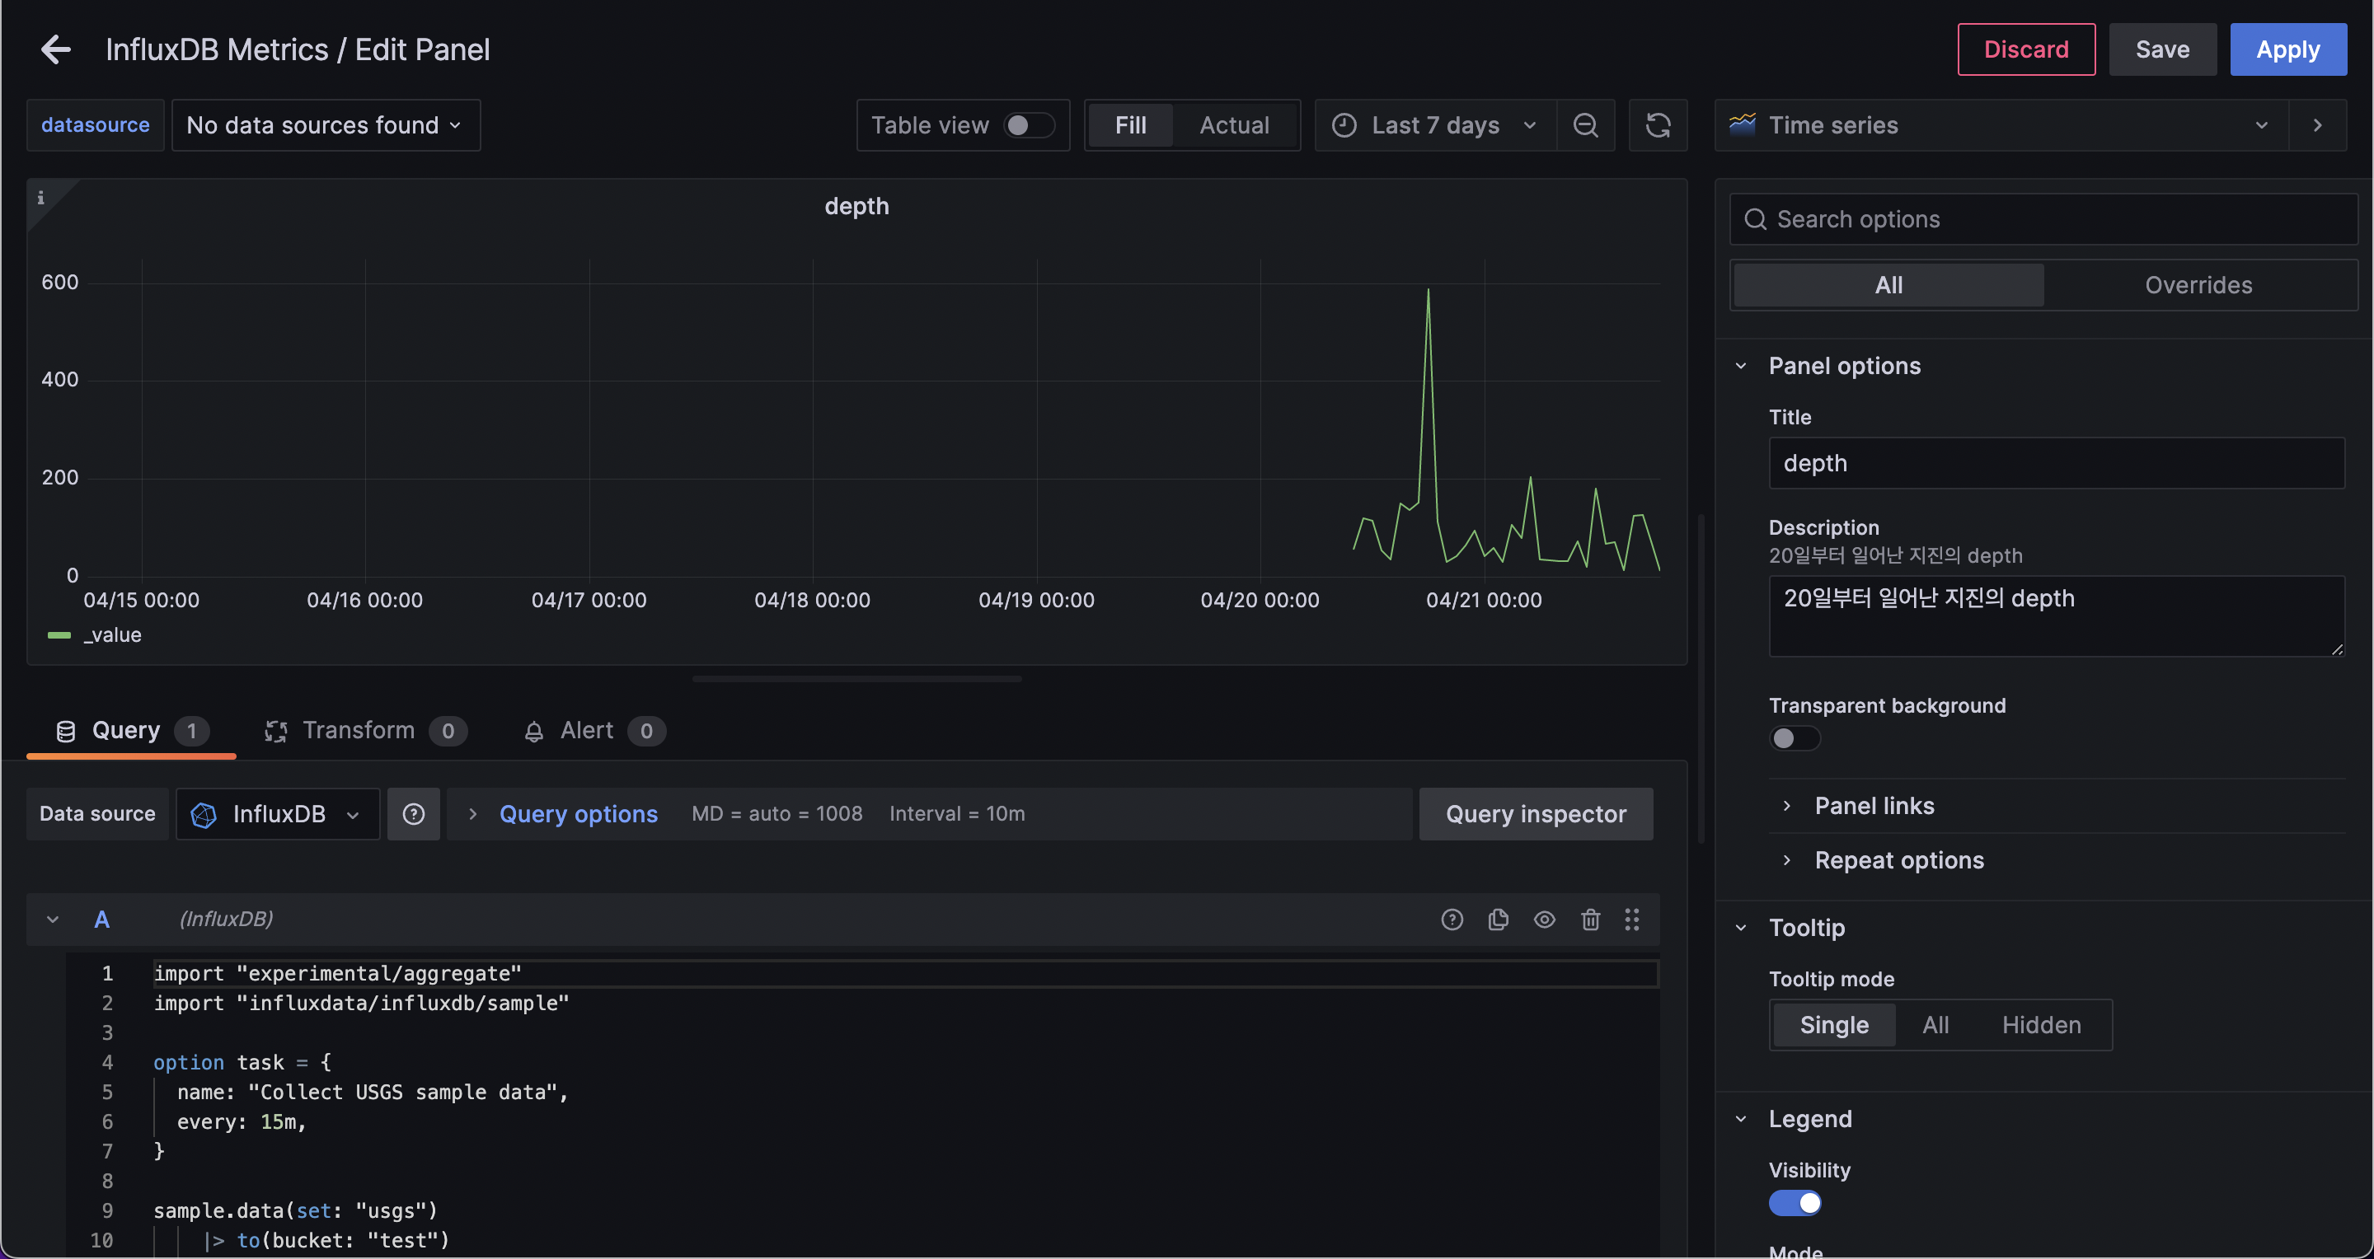Click the hide/eye icon for query A

pyautogui.click(x=1545, y=919)
